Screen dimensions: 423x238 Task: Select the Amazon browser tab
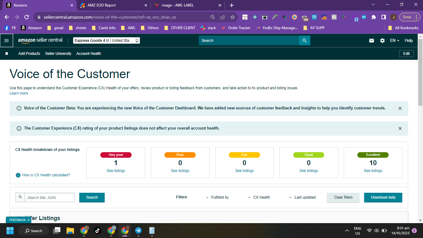[x=40, y=5]
